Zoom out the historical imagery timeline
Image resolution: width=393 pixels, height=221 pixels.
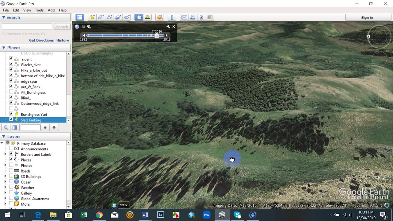[x=83, y=27]
